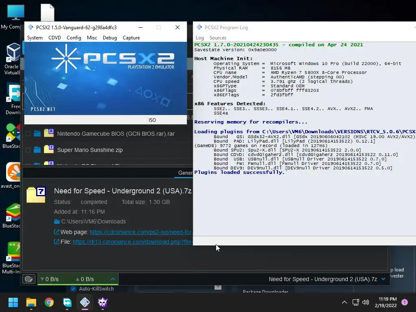Show hidden system tray icons
Image resolution: width=416 pixels, height=312 pixels.
(344, 302)
